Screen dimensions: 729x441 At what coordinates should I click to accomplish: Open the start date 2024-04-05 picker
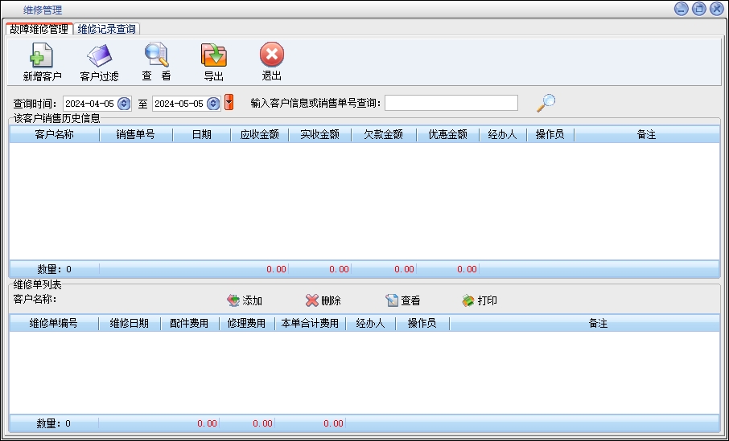124,104
